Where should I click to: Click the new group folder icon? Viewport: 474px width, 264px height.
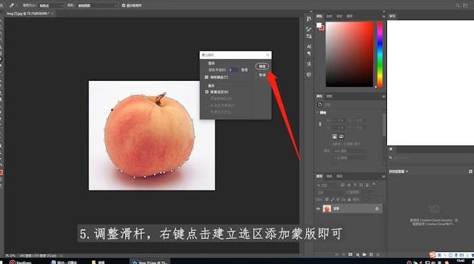(x=365, y=255)
